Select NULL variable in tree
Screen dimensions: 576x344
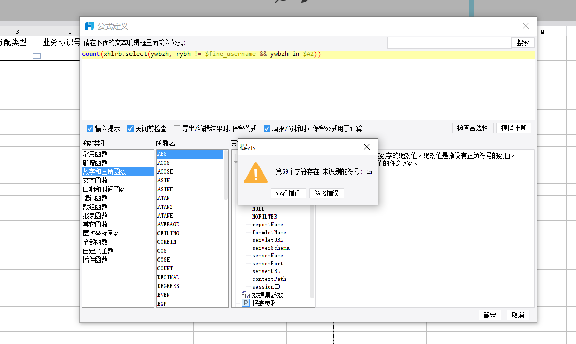tap(258, 209)
